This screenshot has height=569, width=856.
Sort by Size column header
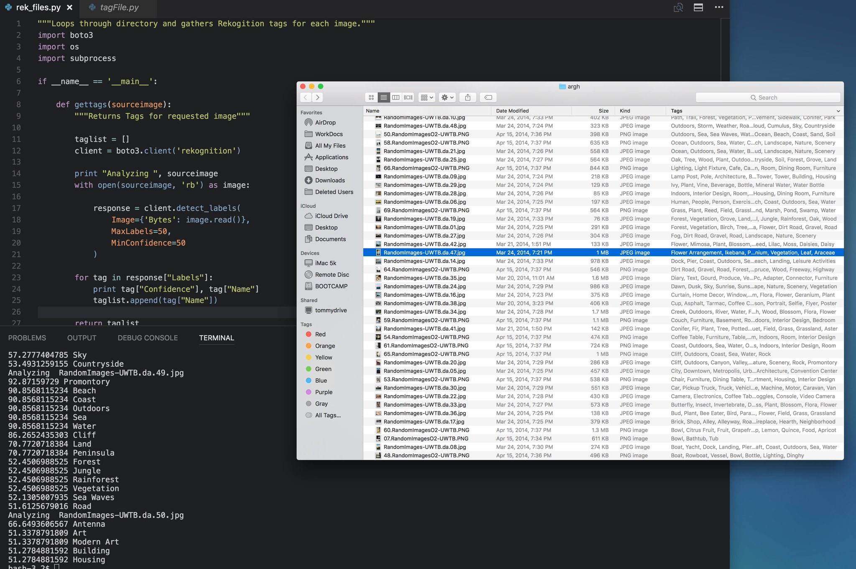coord(593,111)
